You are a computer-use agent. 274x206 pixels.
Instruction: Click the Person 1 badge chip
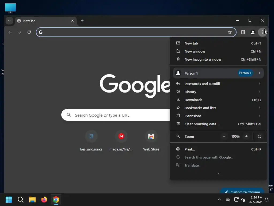click(x=245, y=73)
